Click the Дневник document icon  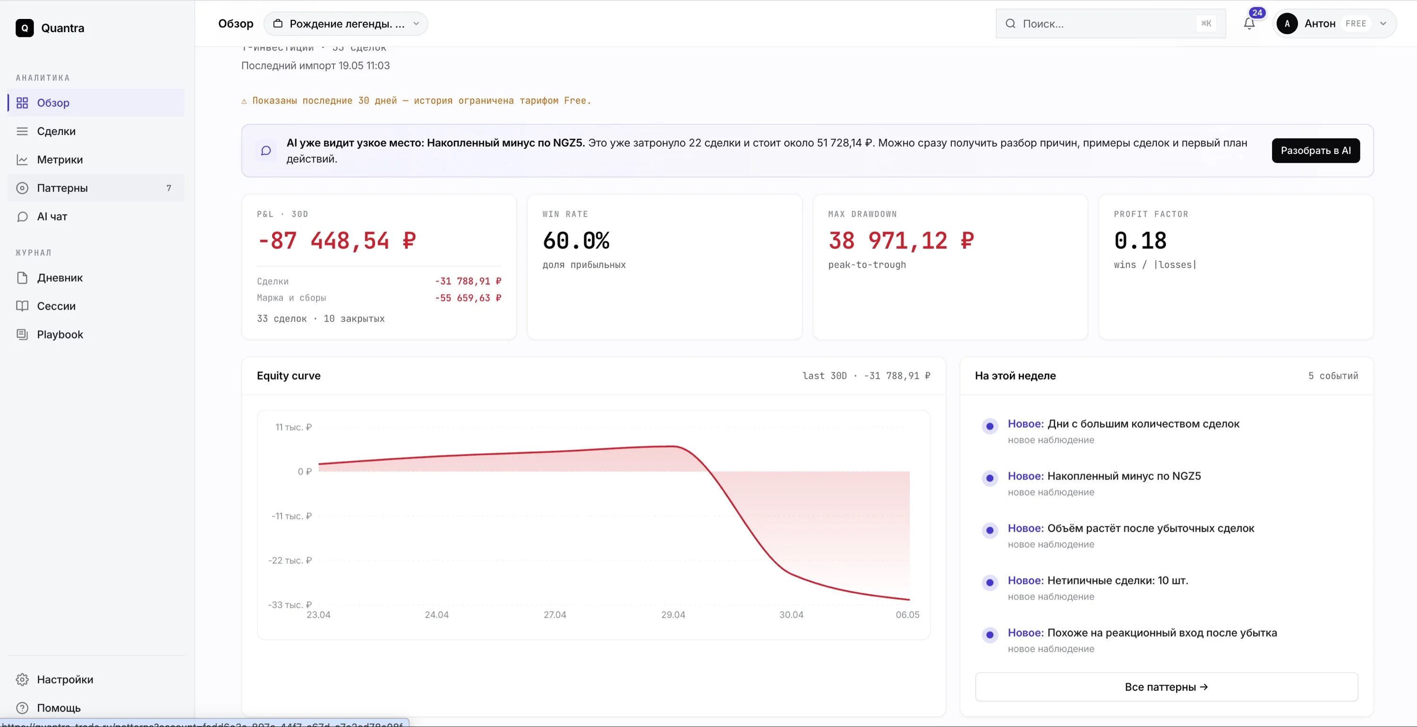pyautogui.click(x=22, y=278)
